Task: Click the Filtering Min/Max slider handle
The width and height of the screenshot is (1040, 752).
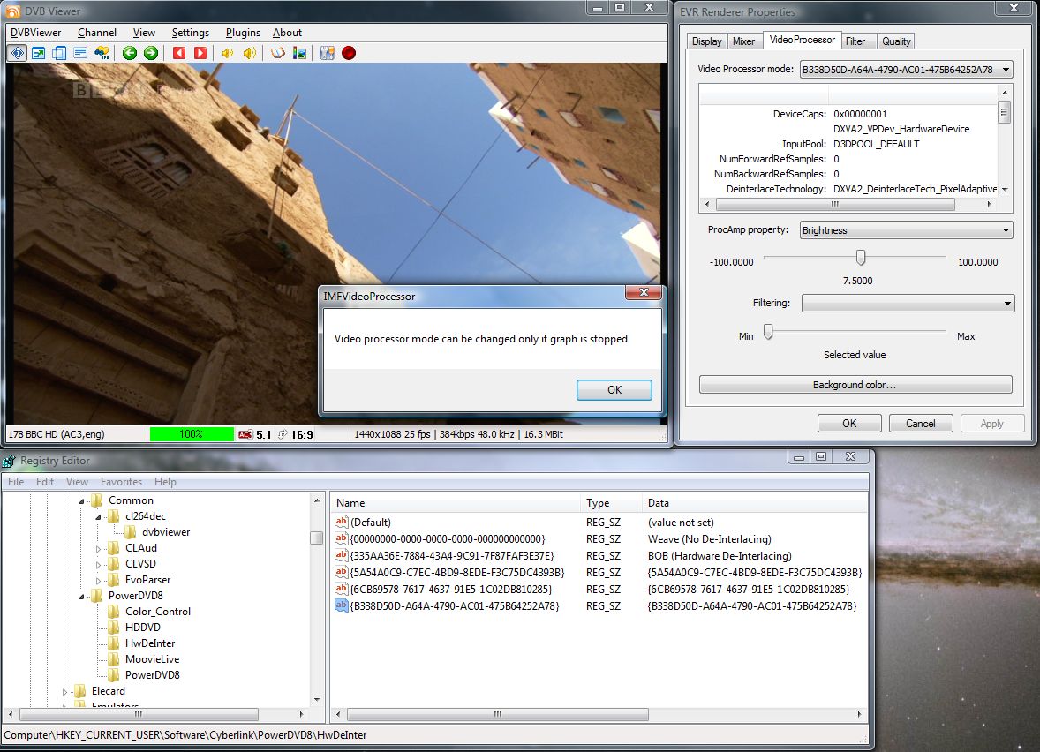Action: click(x=768, y=331)
